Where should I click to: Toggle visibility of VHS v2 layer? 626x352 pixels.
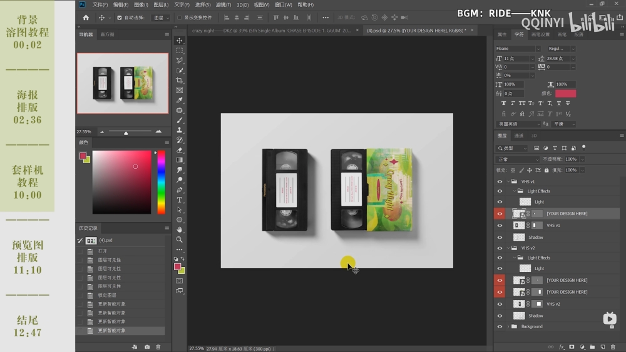(500, 304)
